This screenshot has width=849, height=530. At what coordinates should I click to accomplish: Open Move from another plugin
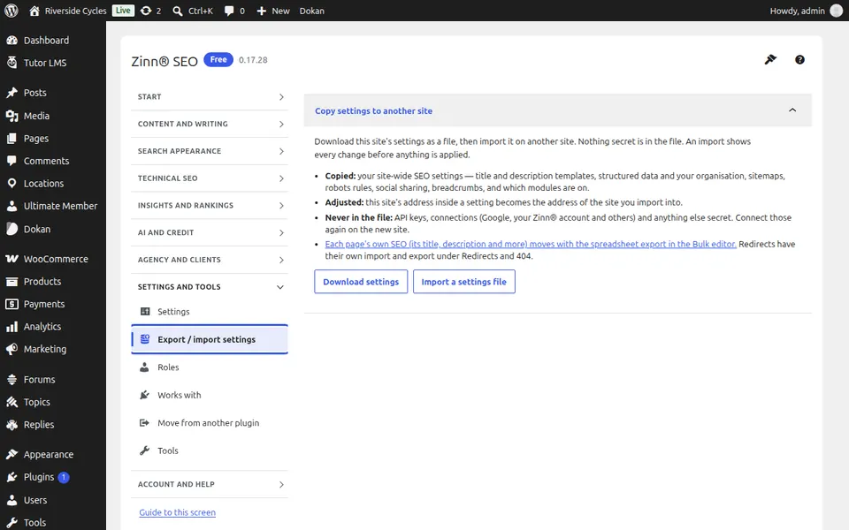(x=209, y=423)
